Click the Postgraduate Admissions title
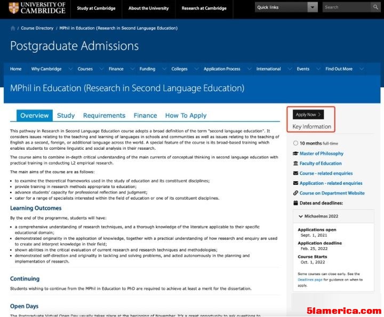Image resolution: width=384 pixels, height=317 pixels. pyautogui.click(x=75, y=46)
